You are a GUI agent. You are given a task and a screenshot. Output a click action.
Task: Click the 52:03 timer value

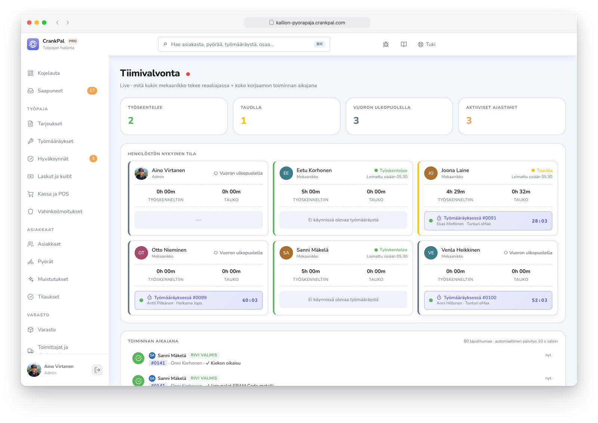point(539,300)
